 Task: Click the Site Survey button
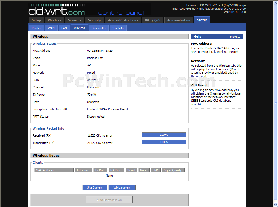pos(95,187)
